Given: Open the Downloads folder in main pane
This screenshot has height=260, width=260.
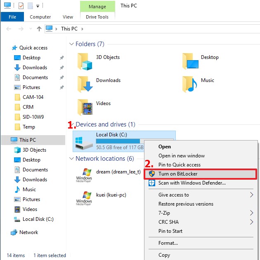Looking at the screenshot, I should tap(85, 84).
